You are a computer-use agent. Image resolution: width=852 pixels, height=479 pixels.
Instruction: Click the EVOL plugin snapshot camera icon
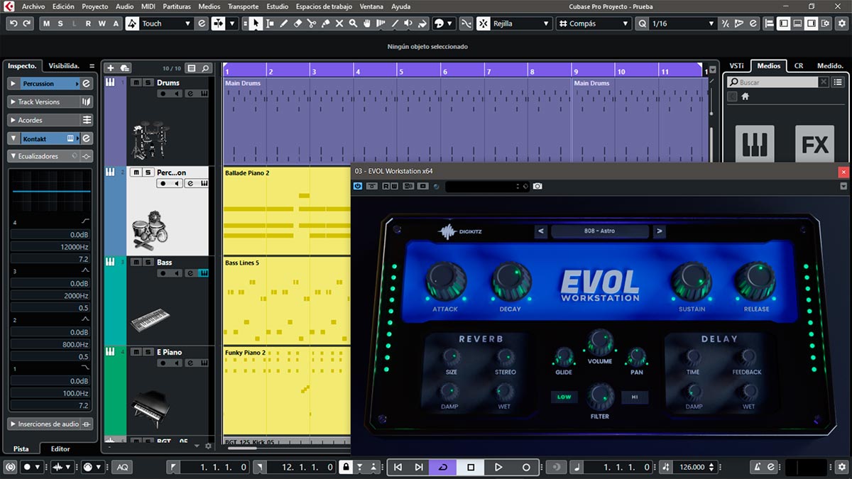(x=537, y=186)
